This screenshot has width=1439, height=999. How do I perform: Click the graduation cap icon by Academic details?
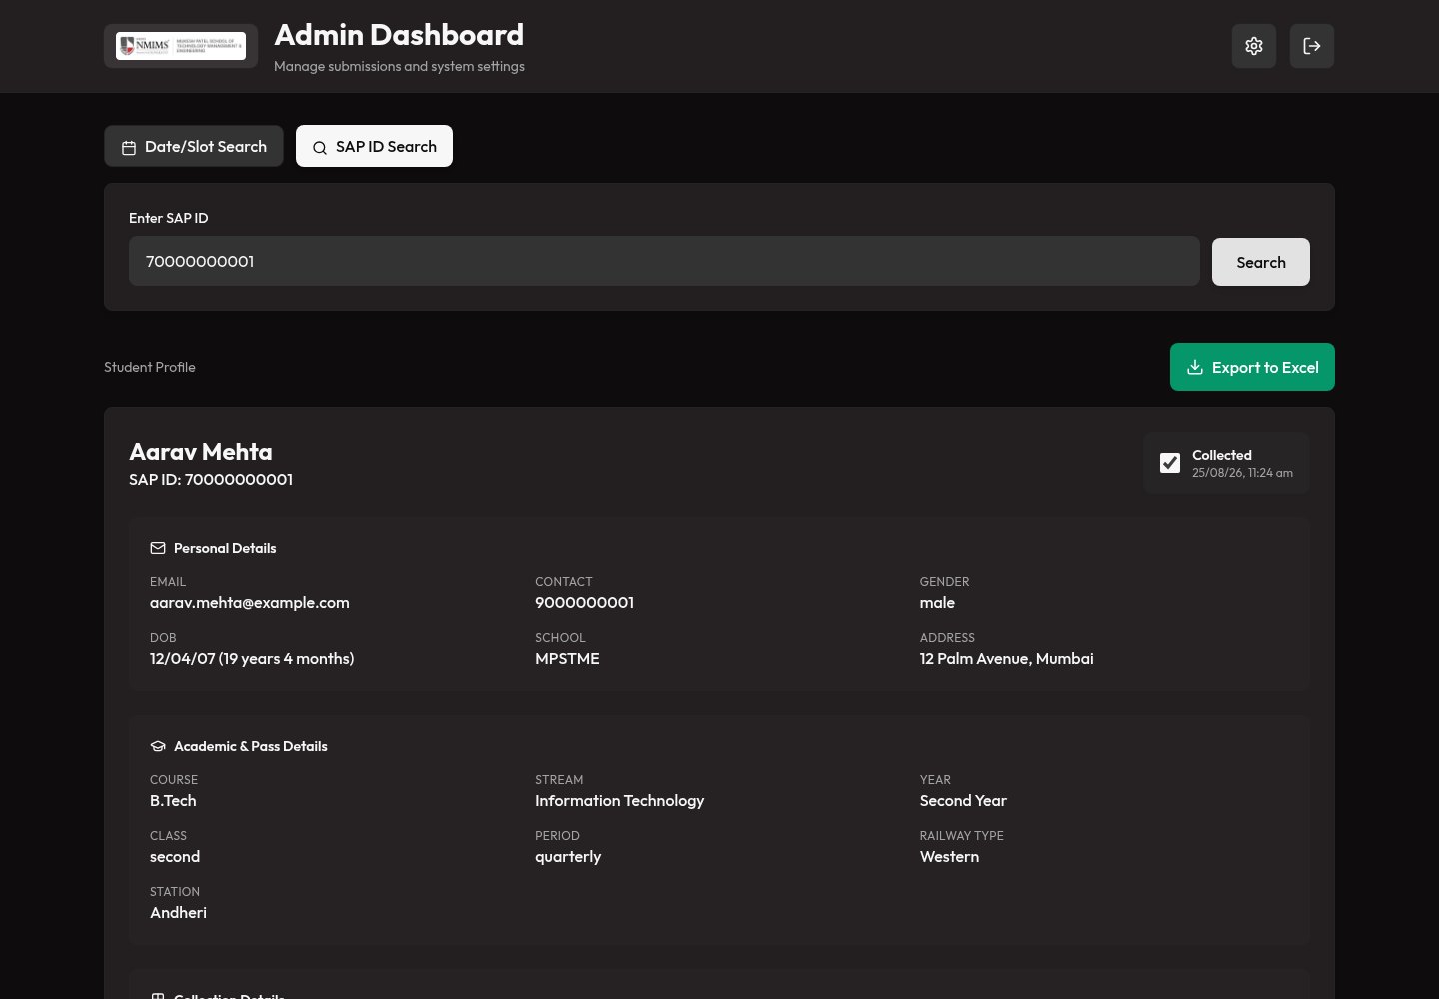[x=158, y=746]
